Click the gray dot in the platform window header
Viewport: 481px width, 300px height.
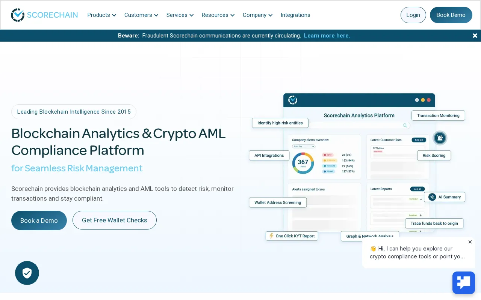(417, 100)
